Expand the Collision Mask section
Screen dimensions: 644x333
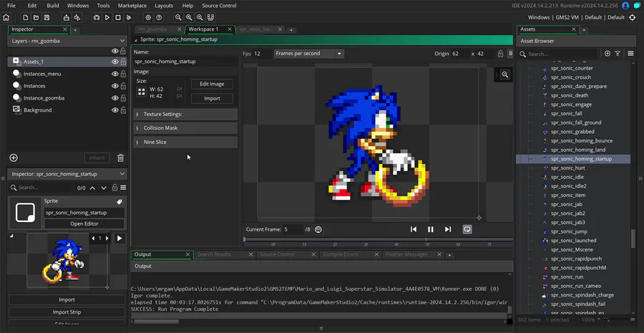(185, 128)
